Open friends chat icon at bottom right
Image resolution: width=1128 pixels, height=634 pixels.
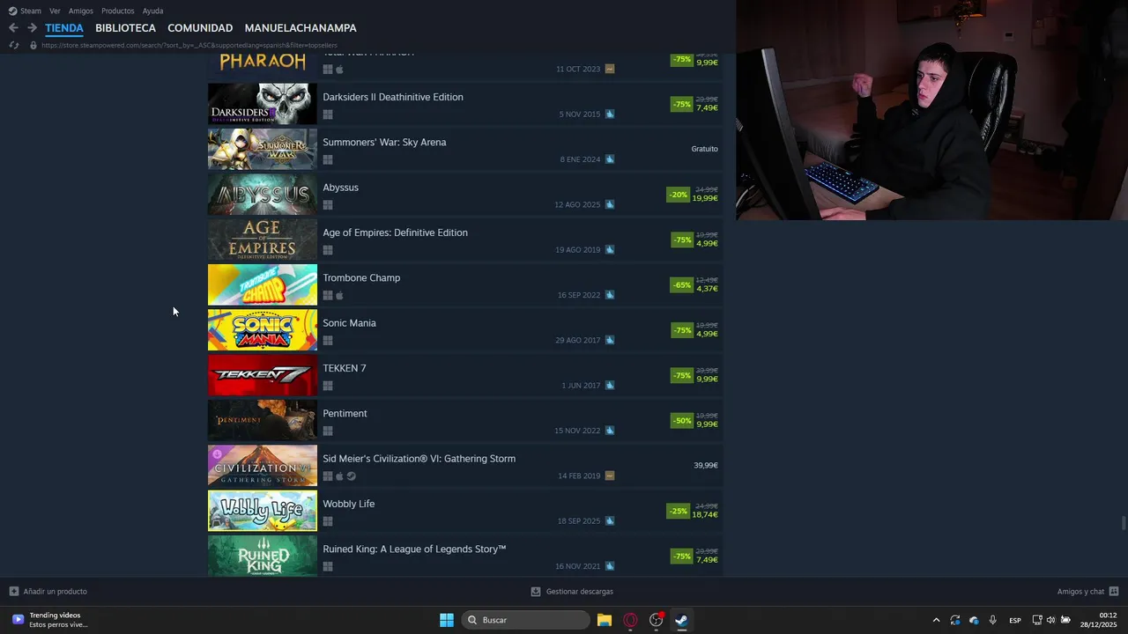1114,592
